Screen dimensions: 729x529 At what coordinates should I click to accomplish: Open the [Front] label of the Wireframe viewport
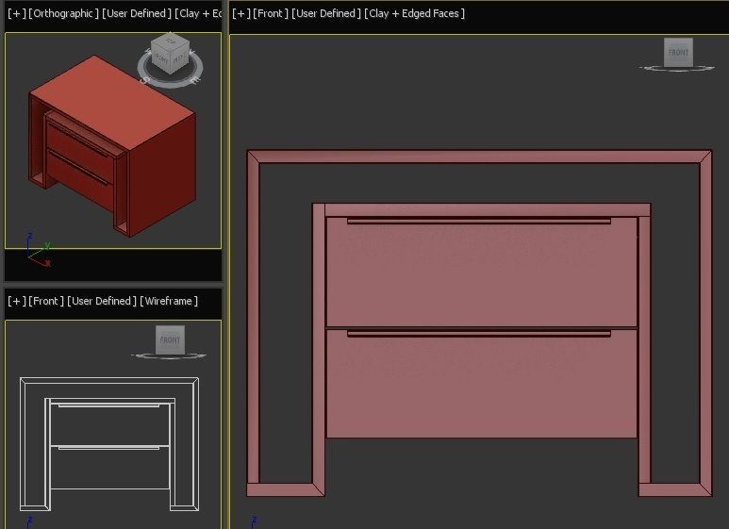pyautogui.click(x=46, y=301)
